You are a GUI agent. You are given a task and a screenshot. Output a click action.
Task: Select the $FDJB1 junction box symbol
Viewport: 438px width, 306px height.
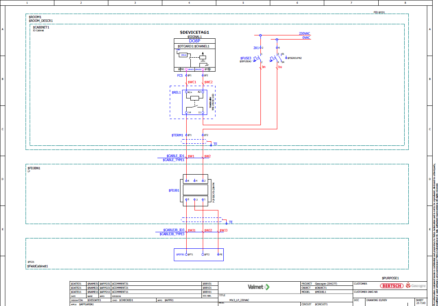tap(194, 190)
